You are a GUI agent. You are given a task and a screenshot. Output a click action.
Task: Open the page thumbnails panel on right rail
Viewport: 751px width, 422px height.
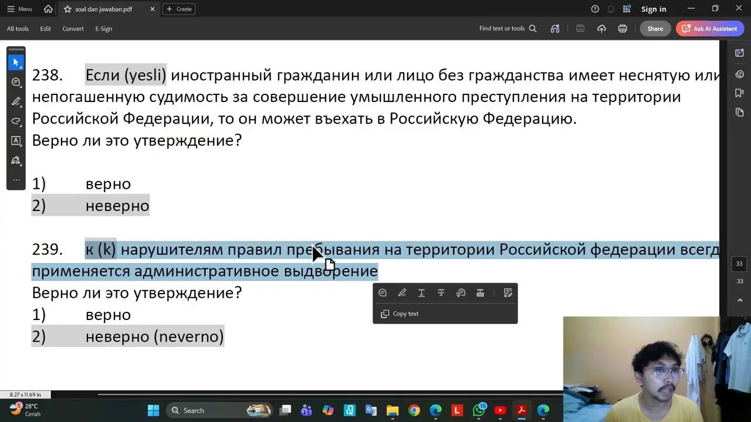coord(739,112)
